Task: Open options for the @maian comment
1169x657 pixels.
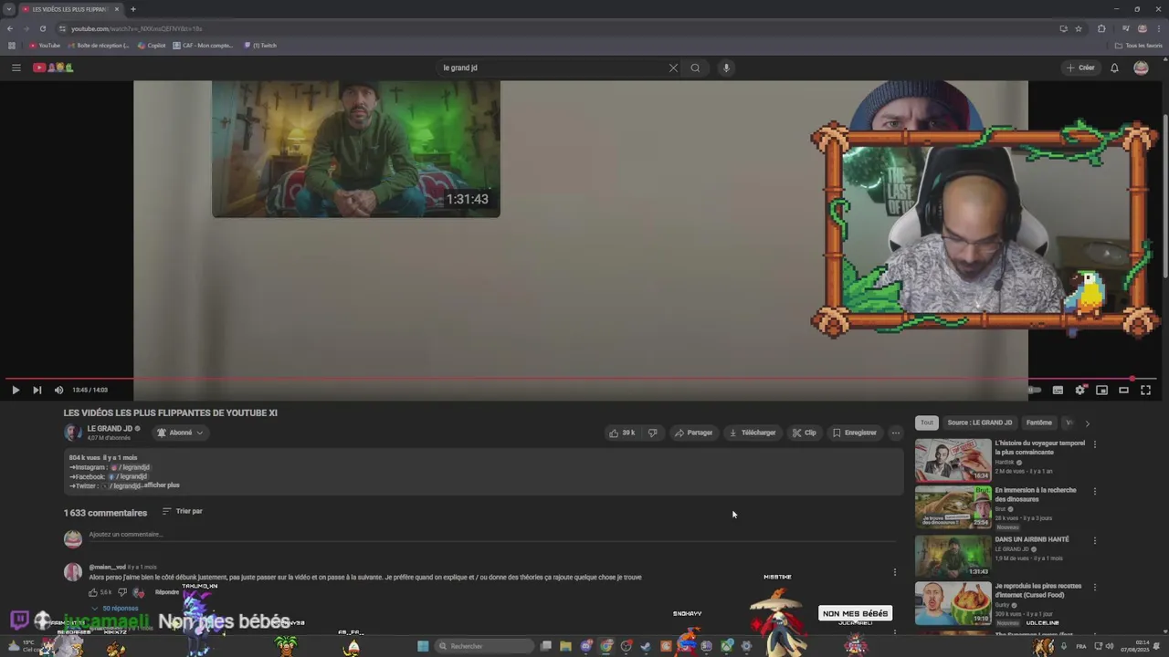Action: pos(895,572)
